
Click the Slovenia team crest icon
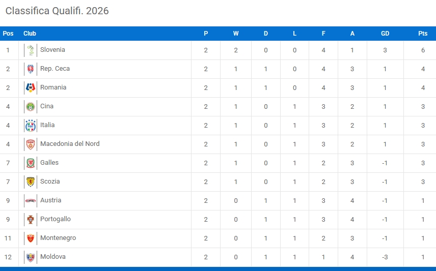coord(31,50)
